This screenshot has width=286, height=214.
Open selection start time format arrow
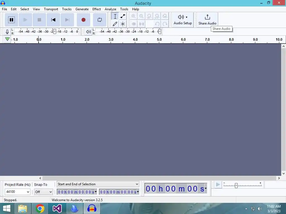click(96, 192)
